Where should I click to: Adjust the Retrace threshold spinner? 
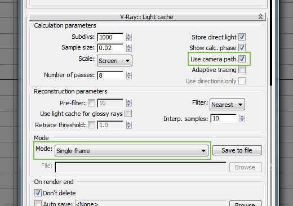[129, 125]
